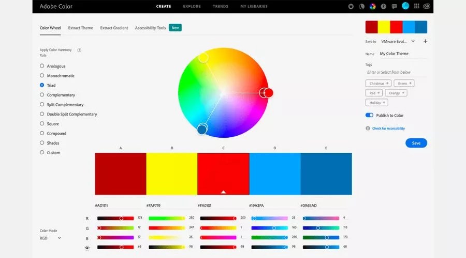Image resolution: width=466 pixels, height=258 pixels.
Task: Add the Orange tag
Action: 396,93
